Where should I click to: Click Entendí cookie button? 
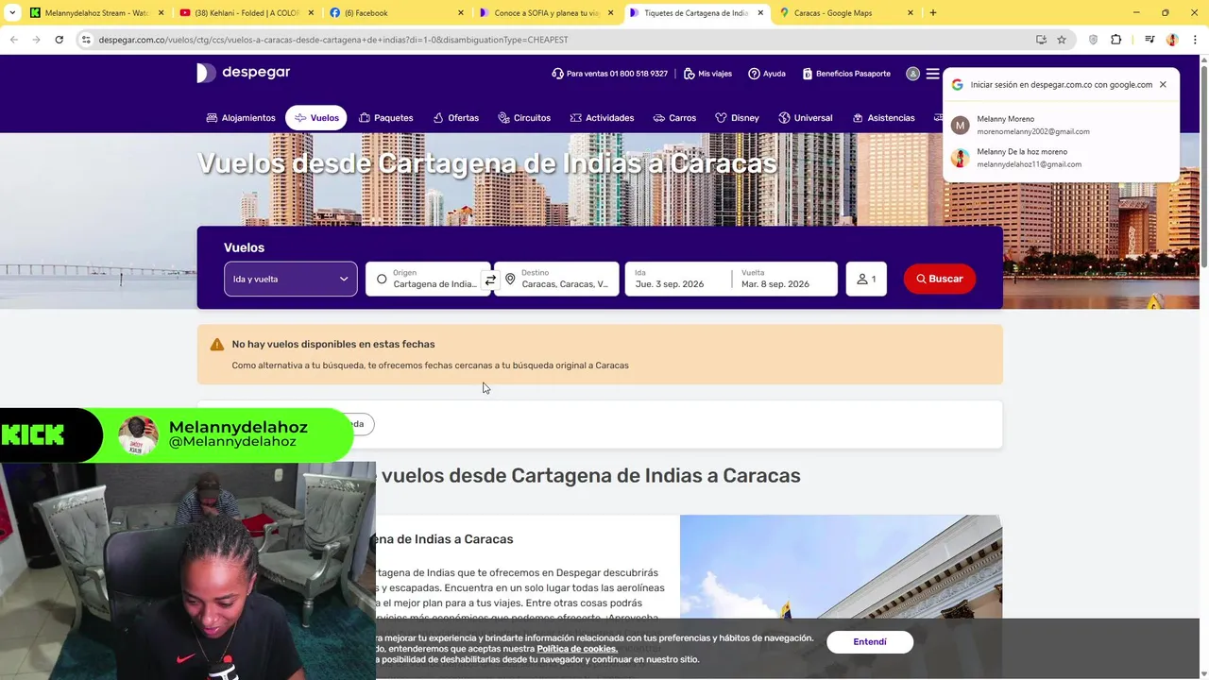(x=870, y=642)
